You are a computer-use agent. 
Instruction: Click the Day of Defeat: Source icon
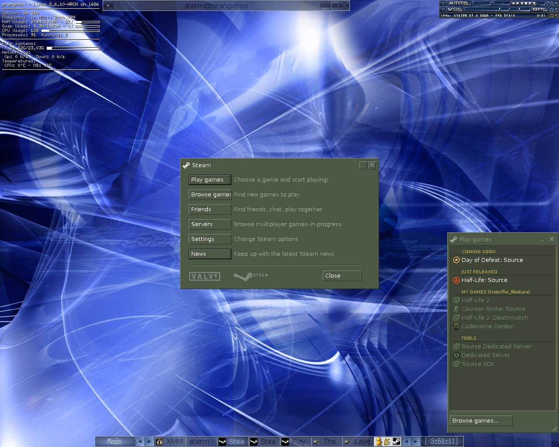point(456,260)
